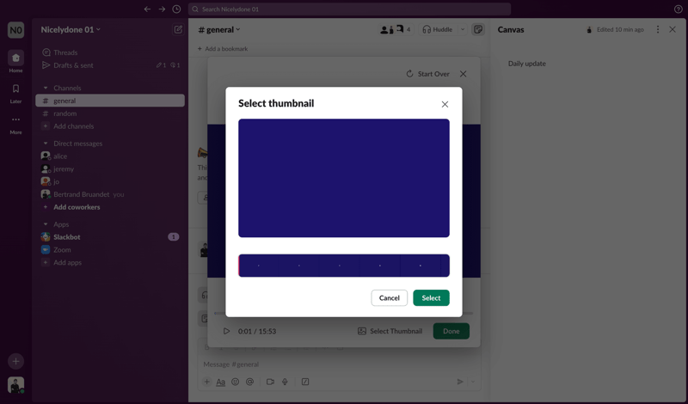
Task: Click the Daily update canvas text
Action: tap(527, 64)
